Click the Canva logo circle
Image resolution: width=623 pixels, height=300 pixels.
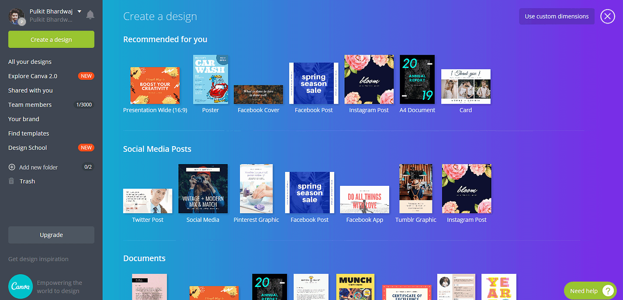(x=20, y=286)
